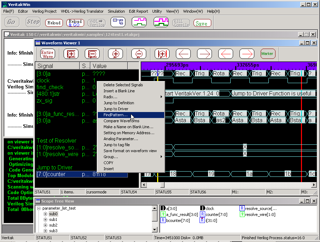Click the waveform scrollbar left arrow

coord(144,185)
